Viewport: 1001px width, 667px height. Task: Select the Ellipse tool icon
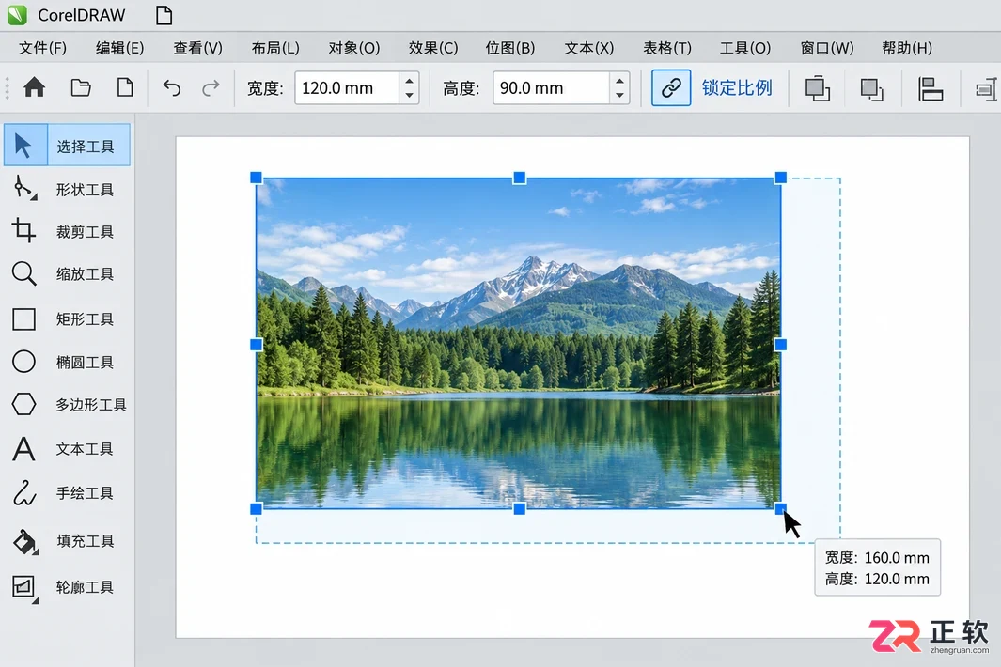tap(24, 362)
